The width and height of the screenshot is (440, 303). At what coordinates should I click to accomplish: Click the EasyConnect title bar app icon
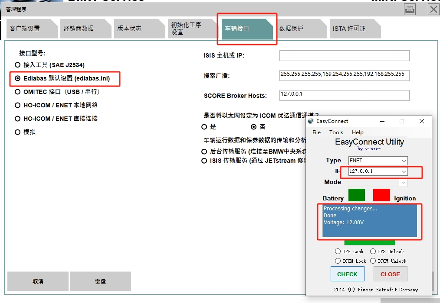click(310, 122)
